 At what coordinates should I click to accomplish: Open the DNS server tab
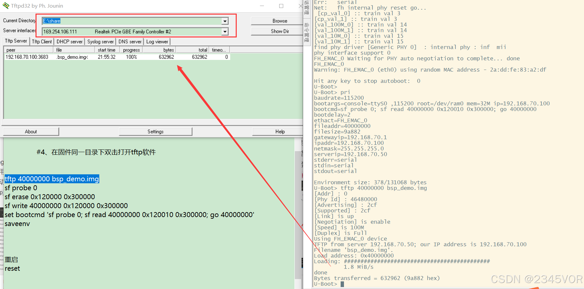130,41
